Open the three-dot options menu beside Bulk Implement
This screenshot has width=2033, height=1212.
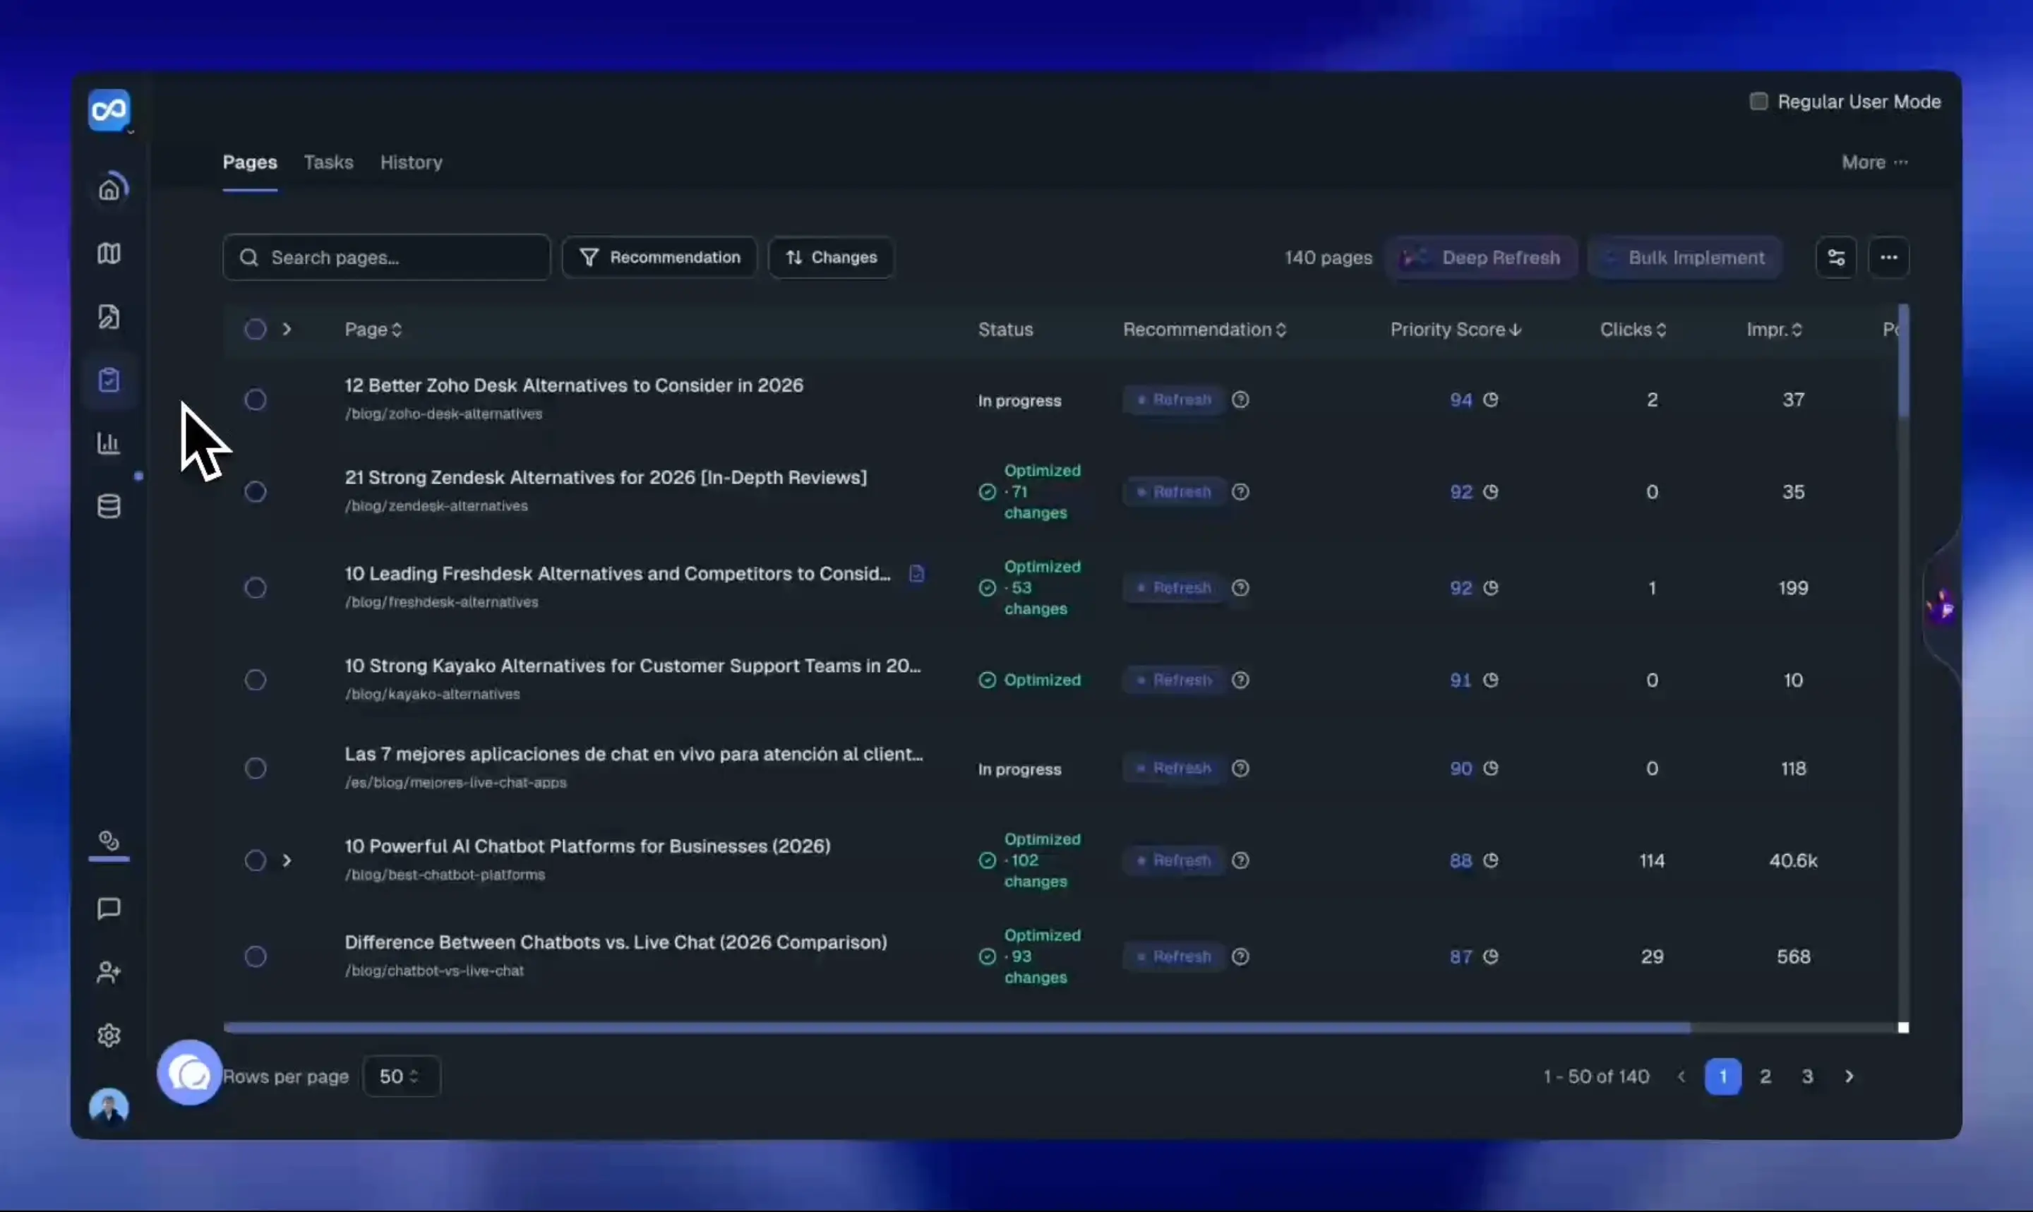1888,257
